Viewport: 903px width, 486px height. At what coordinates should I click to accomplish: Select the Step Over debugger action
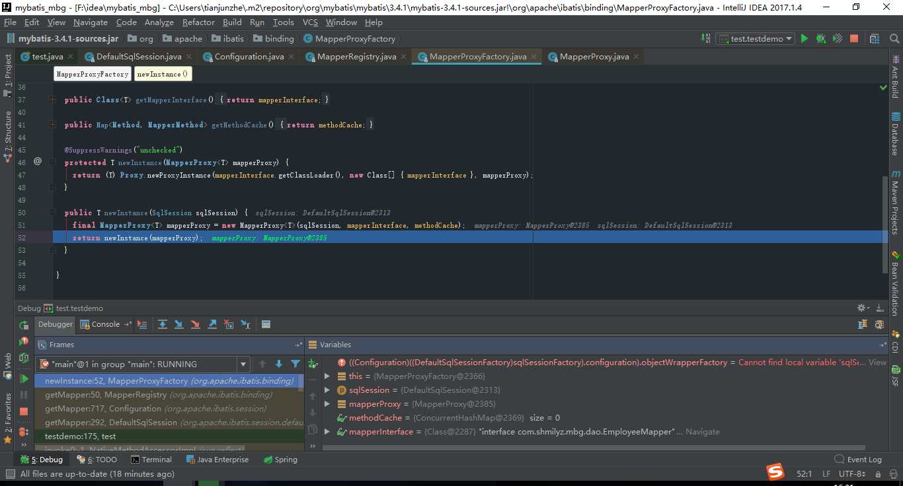coord(163,324)
